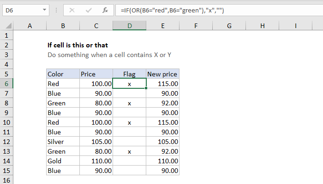This screenshot has width=323, height=184.
Task: Select column A header
Action: point(30,26)
